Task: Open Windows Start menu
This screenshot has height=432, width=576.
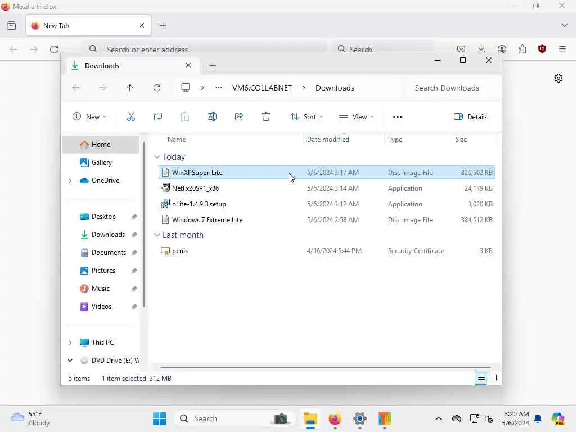Action: [159, 418]
